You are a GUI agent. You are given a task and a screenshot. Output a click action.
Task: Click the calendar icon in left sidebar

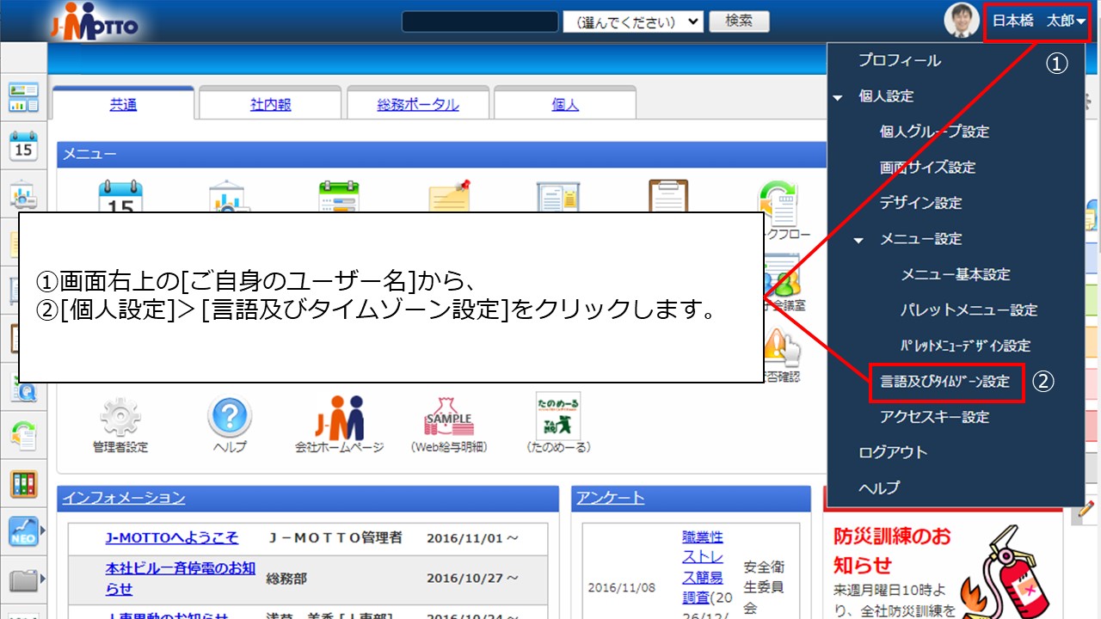coord(23,146)
